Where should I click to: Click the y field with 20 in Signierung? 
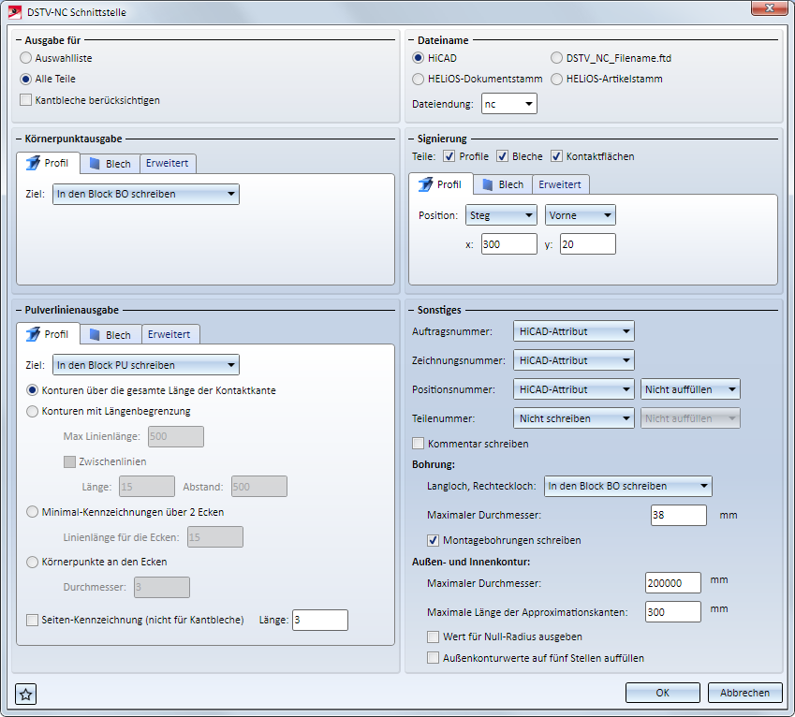click(588, 244)
